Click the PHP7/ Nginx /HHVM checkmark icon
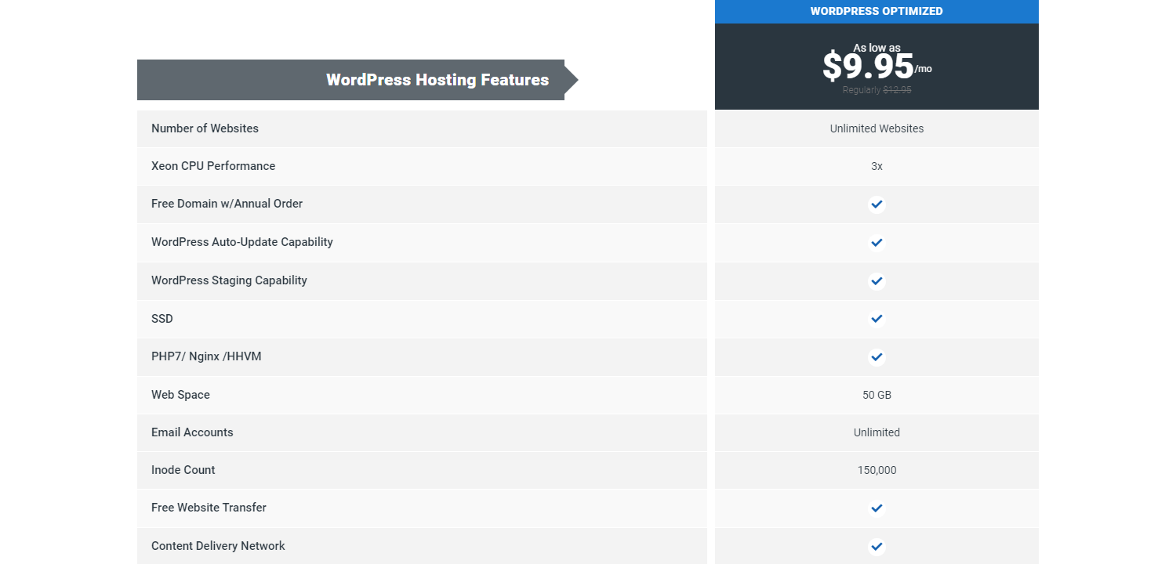Screen dimensions: 1176x564 coord(877,357)
